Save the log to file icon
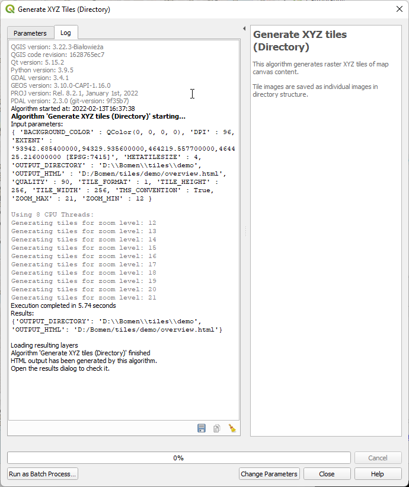Viewport: 409px width, 487px height. (x=202, y=428)
